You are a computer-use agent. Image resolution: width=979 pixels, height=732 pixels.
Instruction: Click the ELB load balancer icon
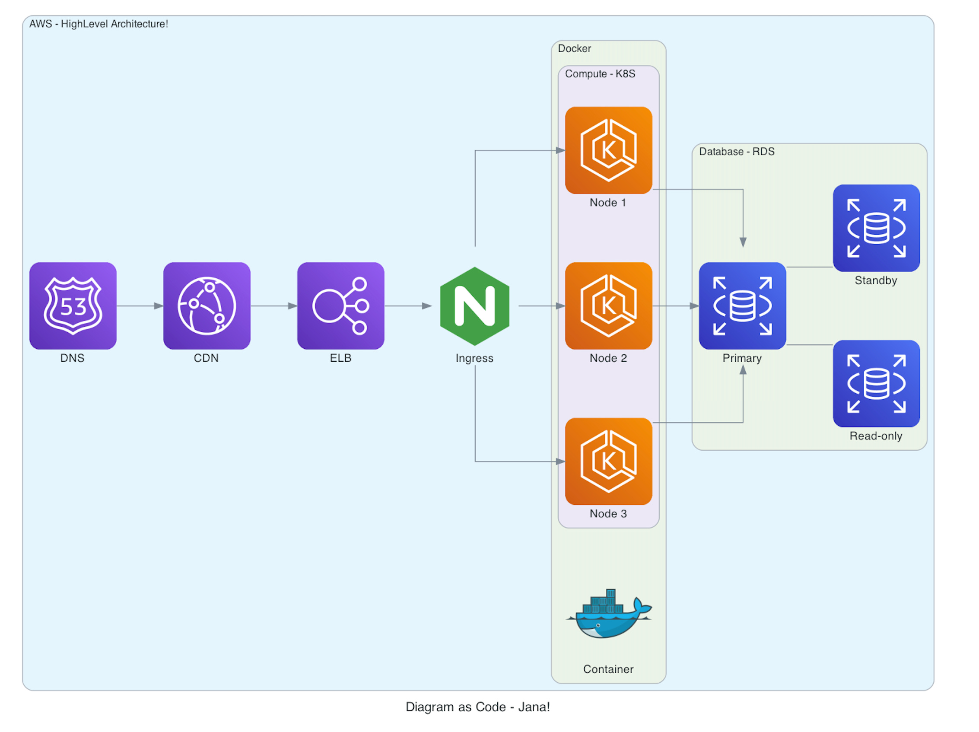(x=340, y=306)
